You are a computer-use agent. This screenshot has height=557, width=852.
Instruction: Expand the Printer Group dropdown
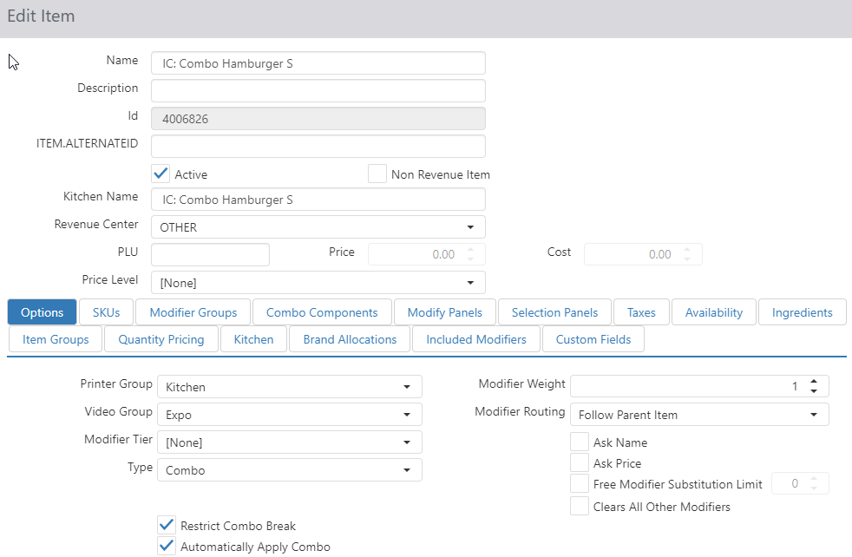(290, 387)
